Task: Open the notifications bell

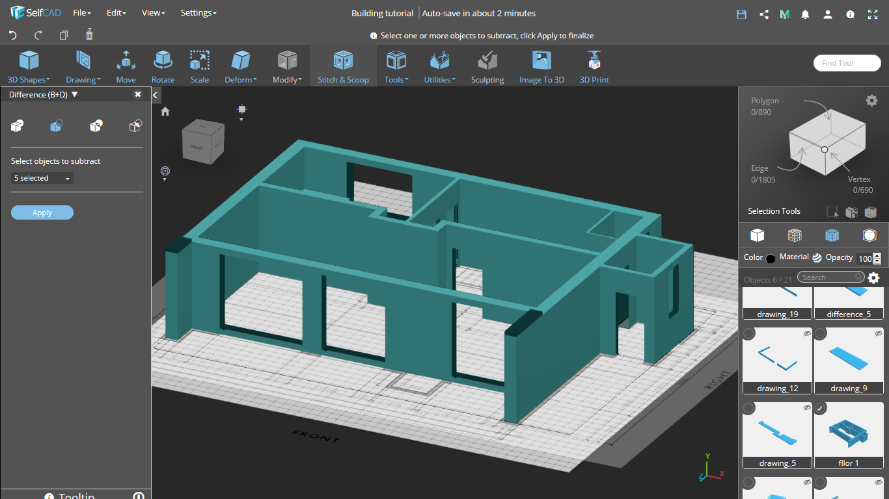Action: 806,14
